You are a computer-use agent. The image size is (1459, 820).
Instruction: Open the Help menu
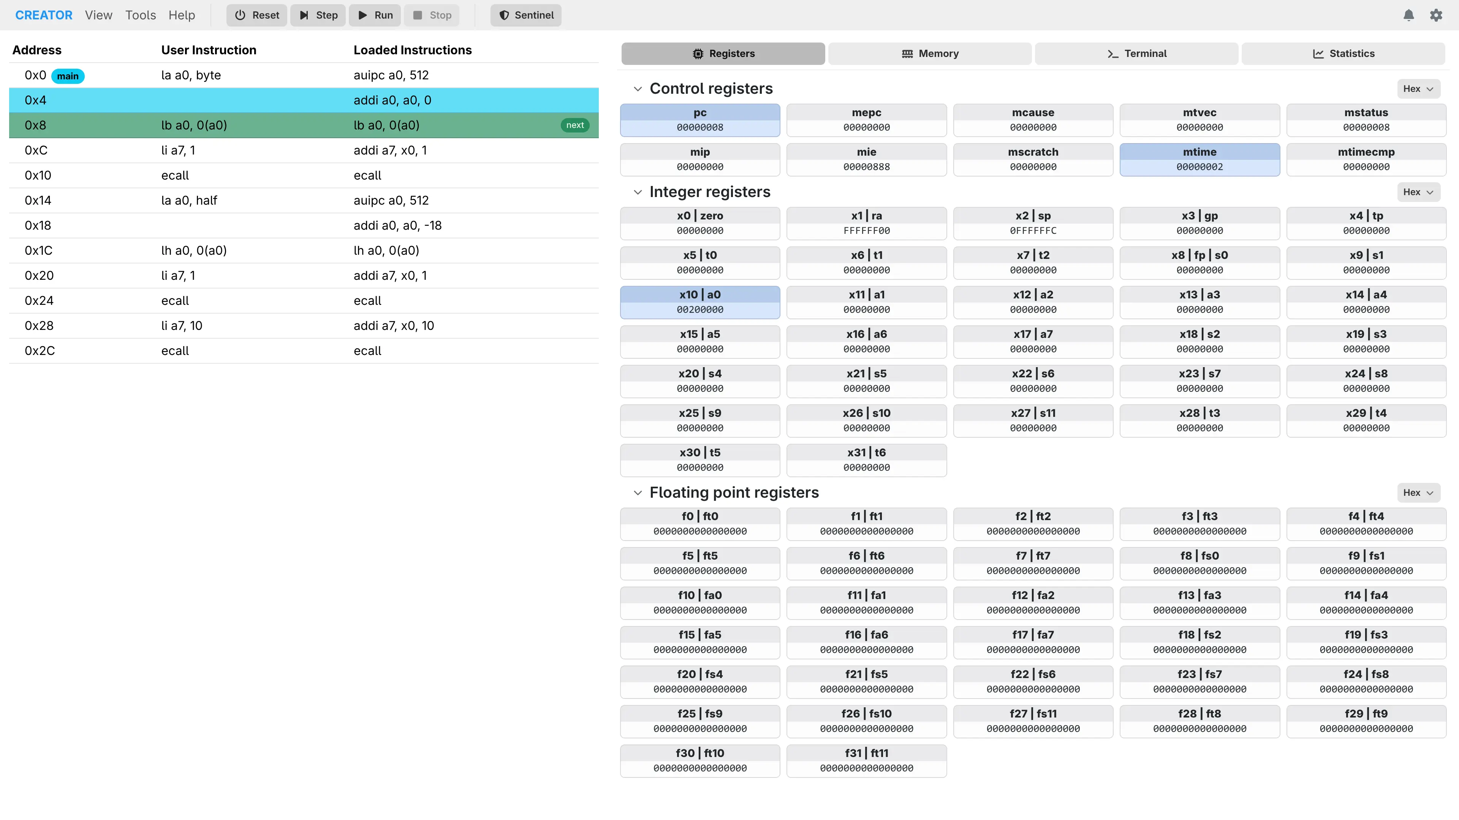click(181, 15)
